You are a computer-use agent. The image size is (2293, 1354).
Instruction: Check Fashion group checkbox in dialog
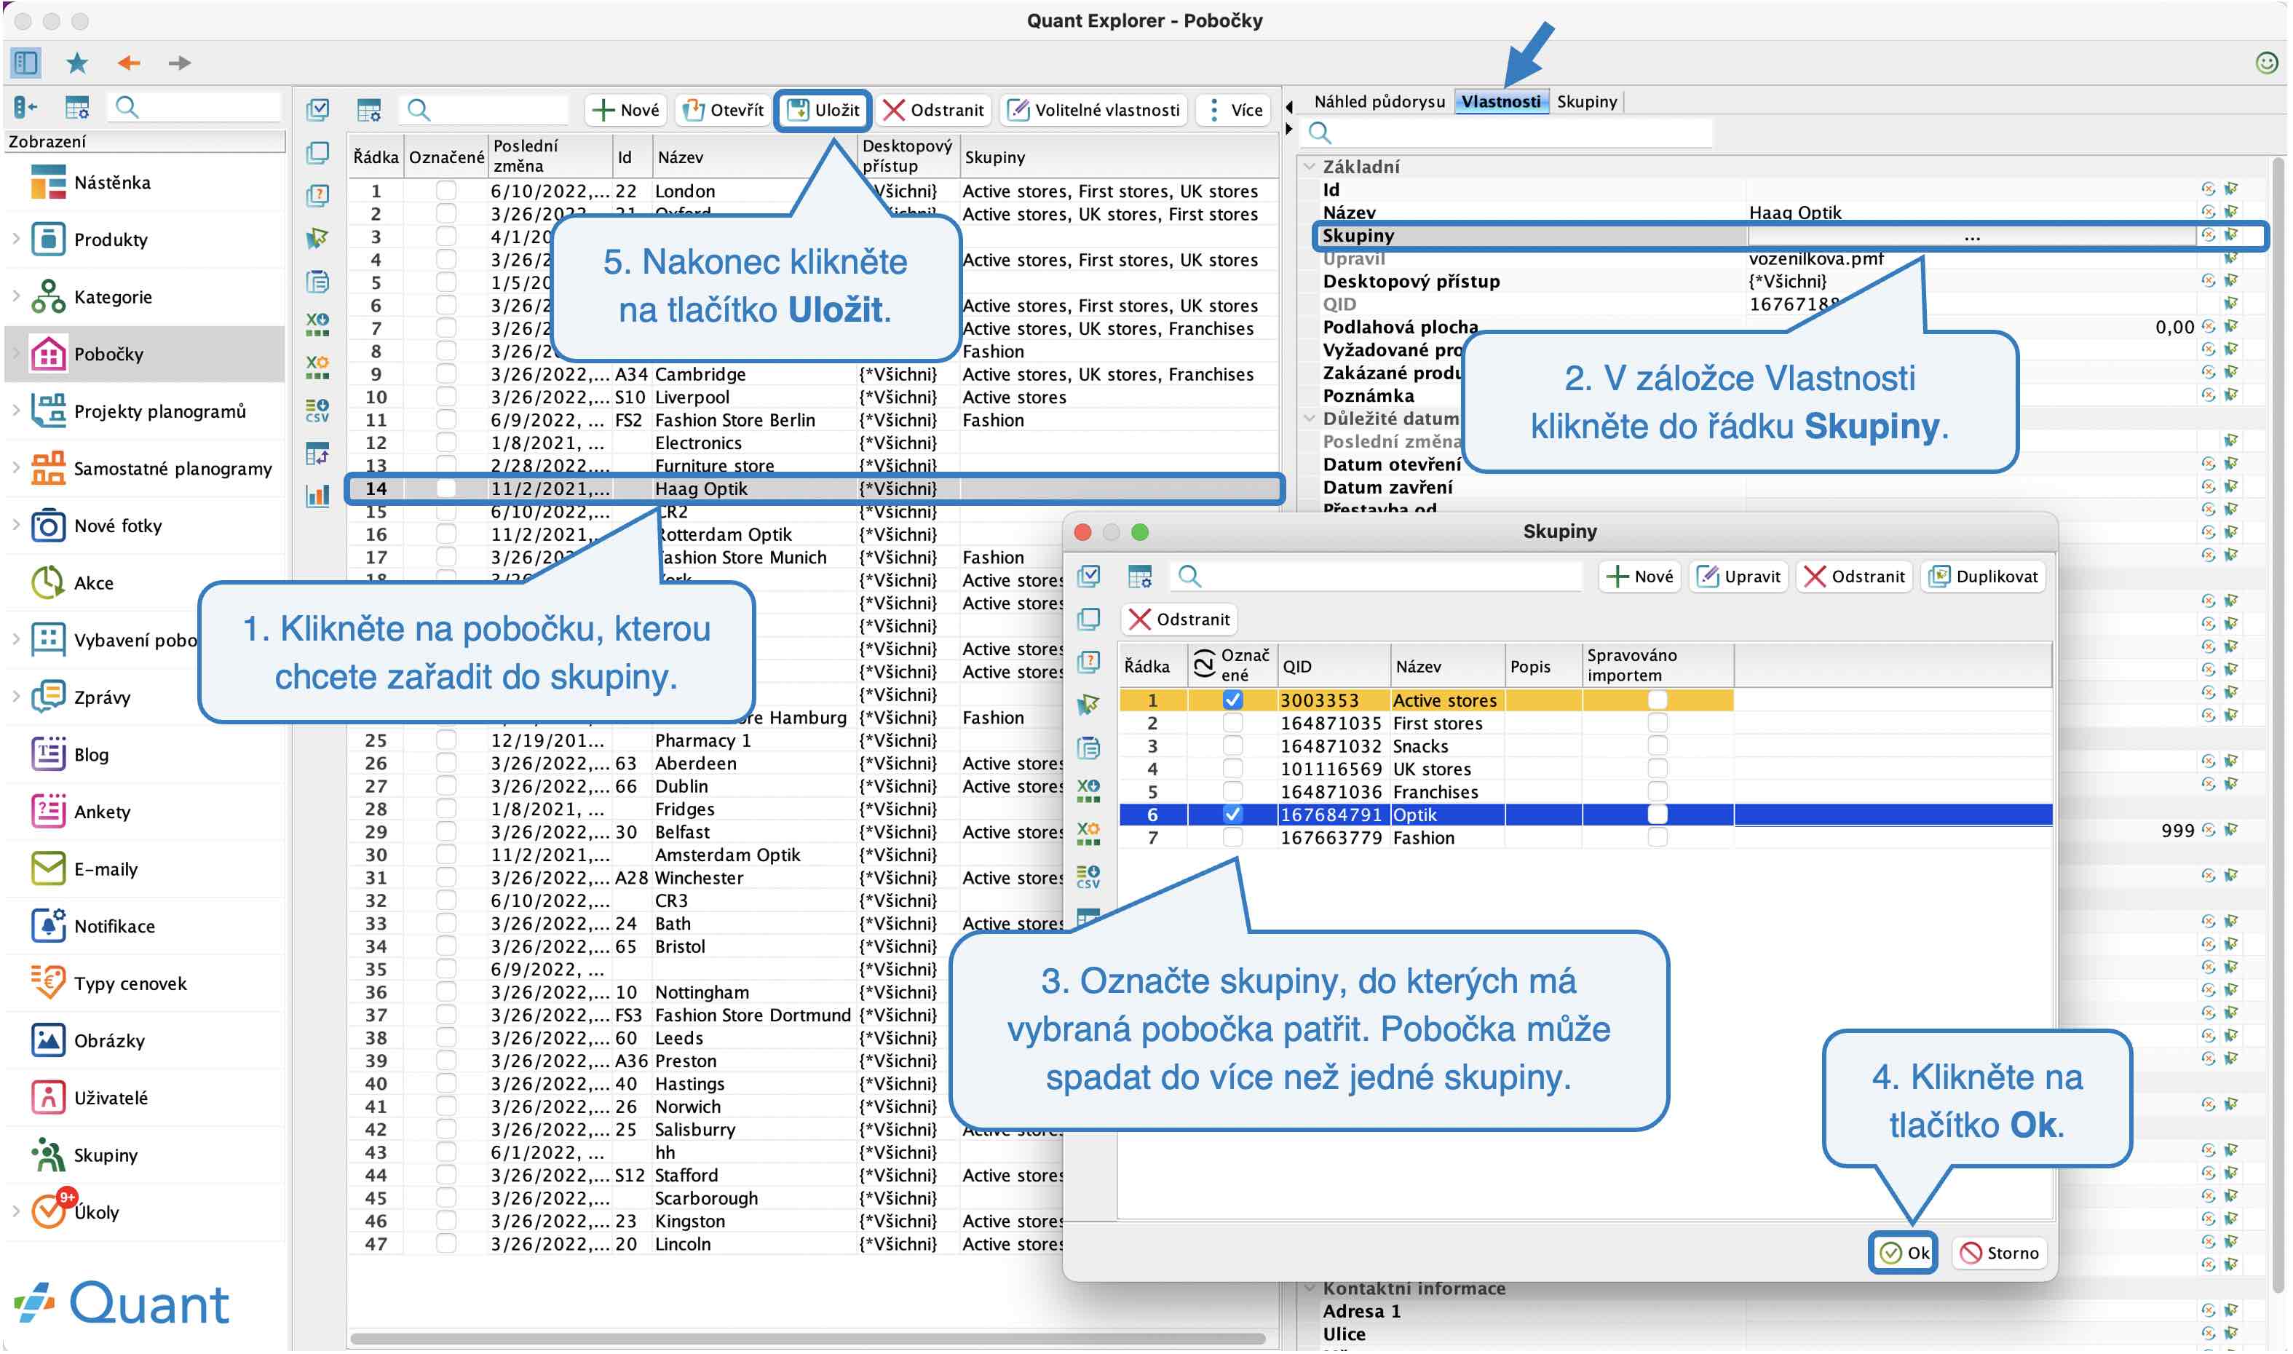pos(1233,838)
